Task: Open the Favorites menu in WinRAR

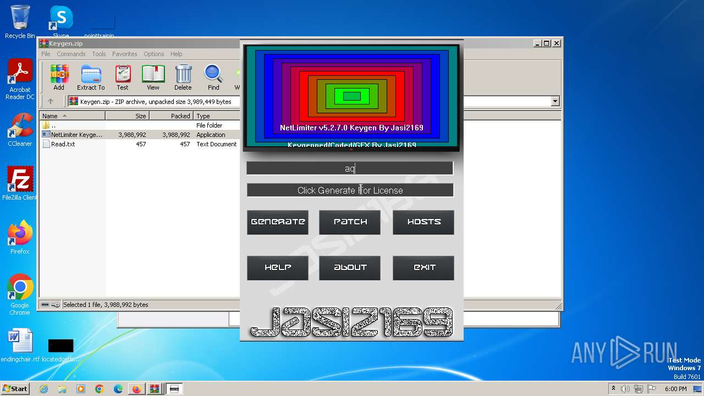Action: [x=125, y=54]
